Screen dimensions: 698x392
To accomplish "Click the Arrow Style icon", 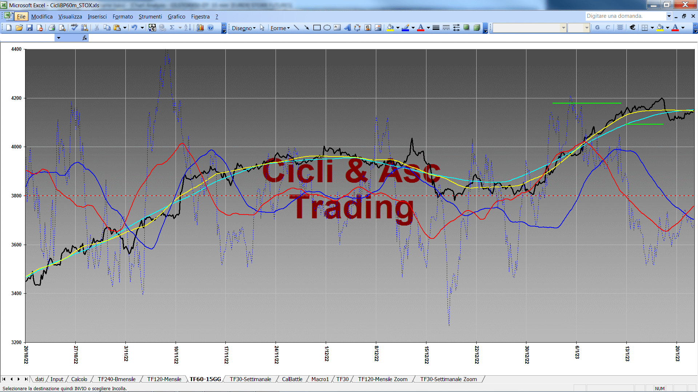I will [x=456, y=28].
